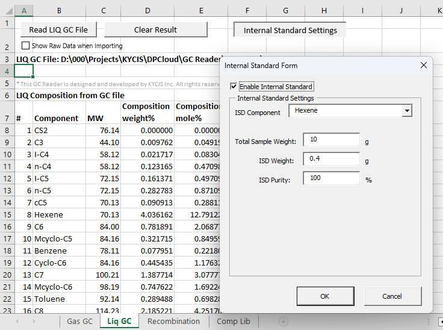Click the Benzene component cell
Screen dimensions: 443x330
pos(60,251)
